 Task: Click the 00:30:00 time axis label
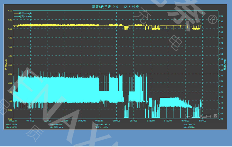click(x=65, y=121)
